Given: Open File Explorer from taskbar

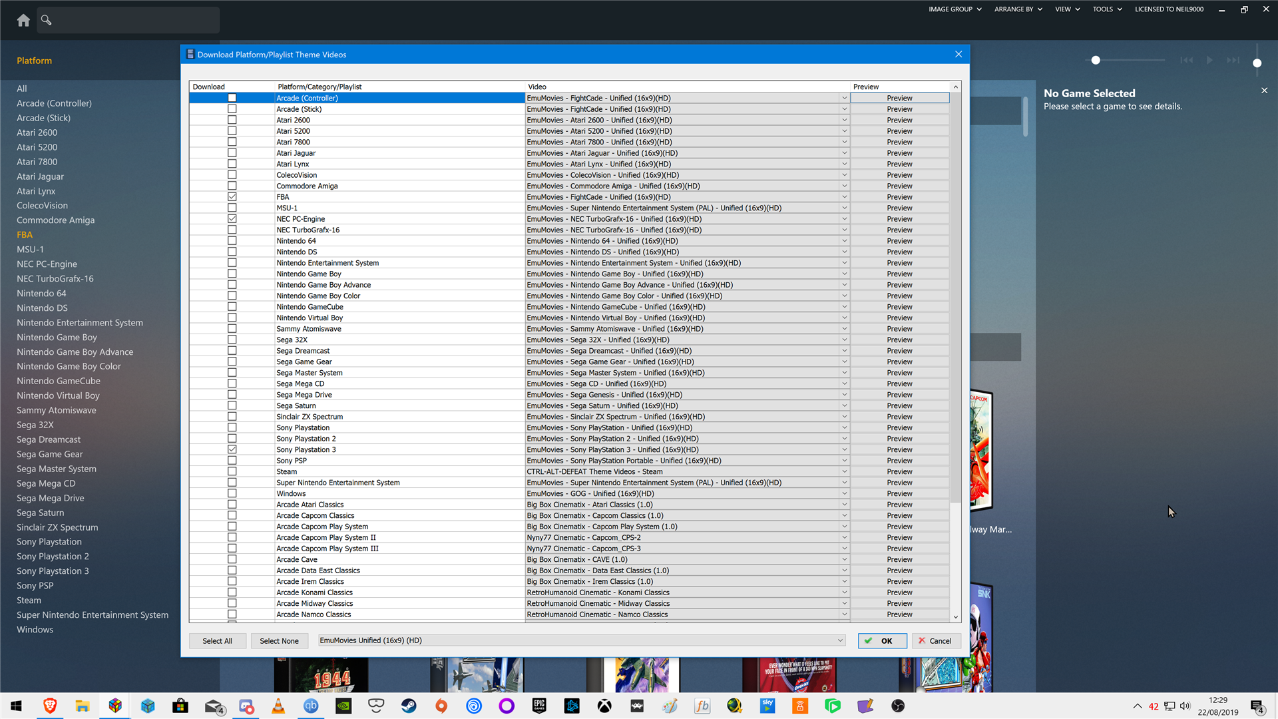Looking at the screenshot, I should [83, 706].
